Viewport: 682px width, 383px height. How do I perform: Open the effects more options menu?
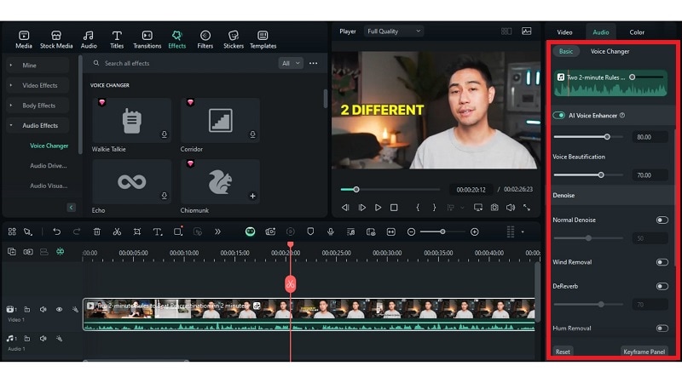click(313, 63)
